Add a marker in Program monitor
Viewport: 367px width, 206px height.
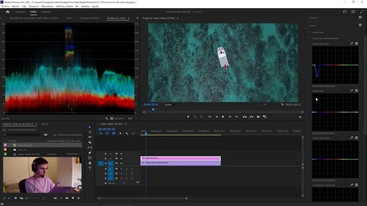(188, 117)
